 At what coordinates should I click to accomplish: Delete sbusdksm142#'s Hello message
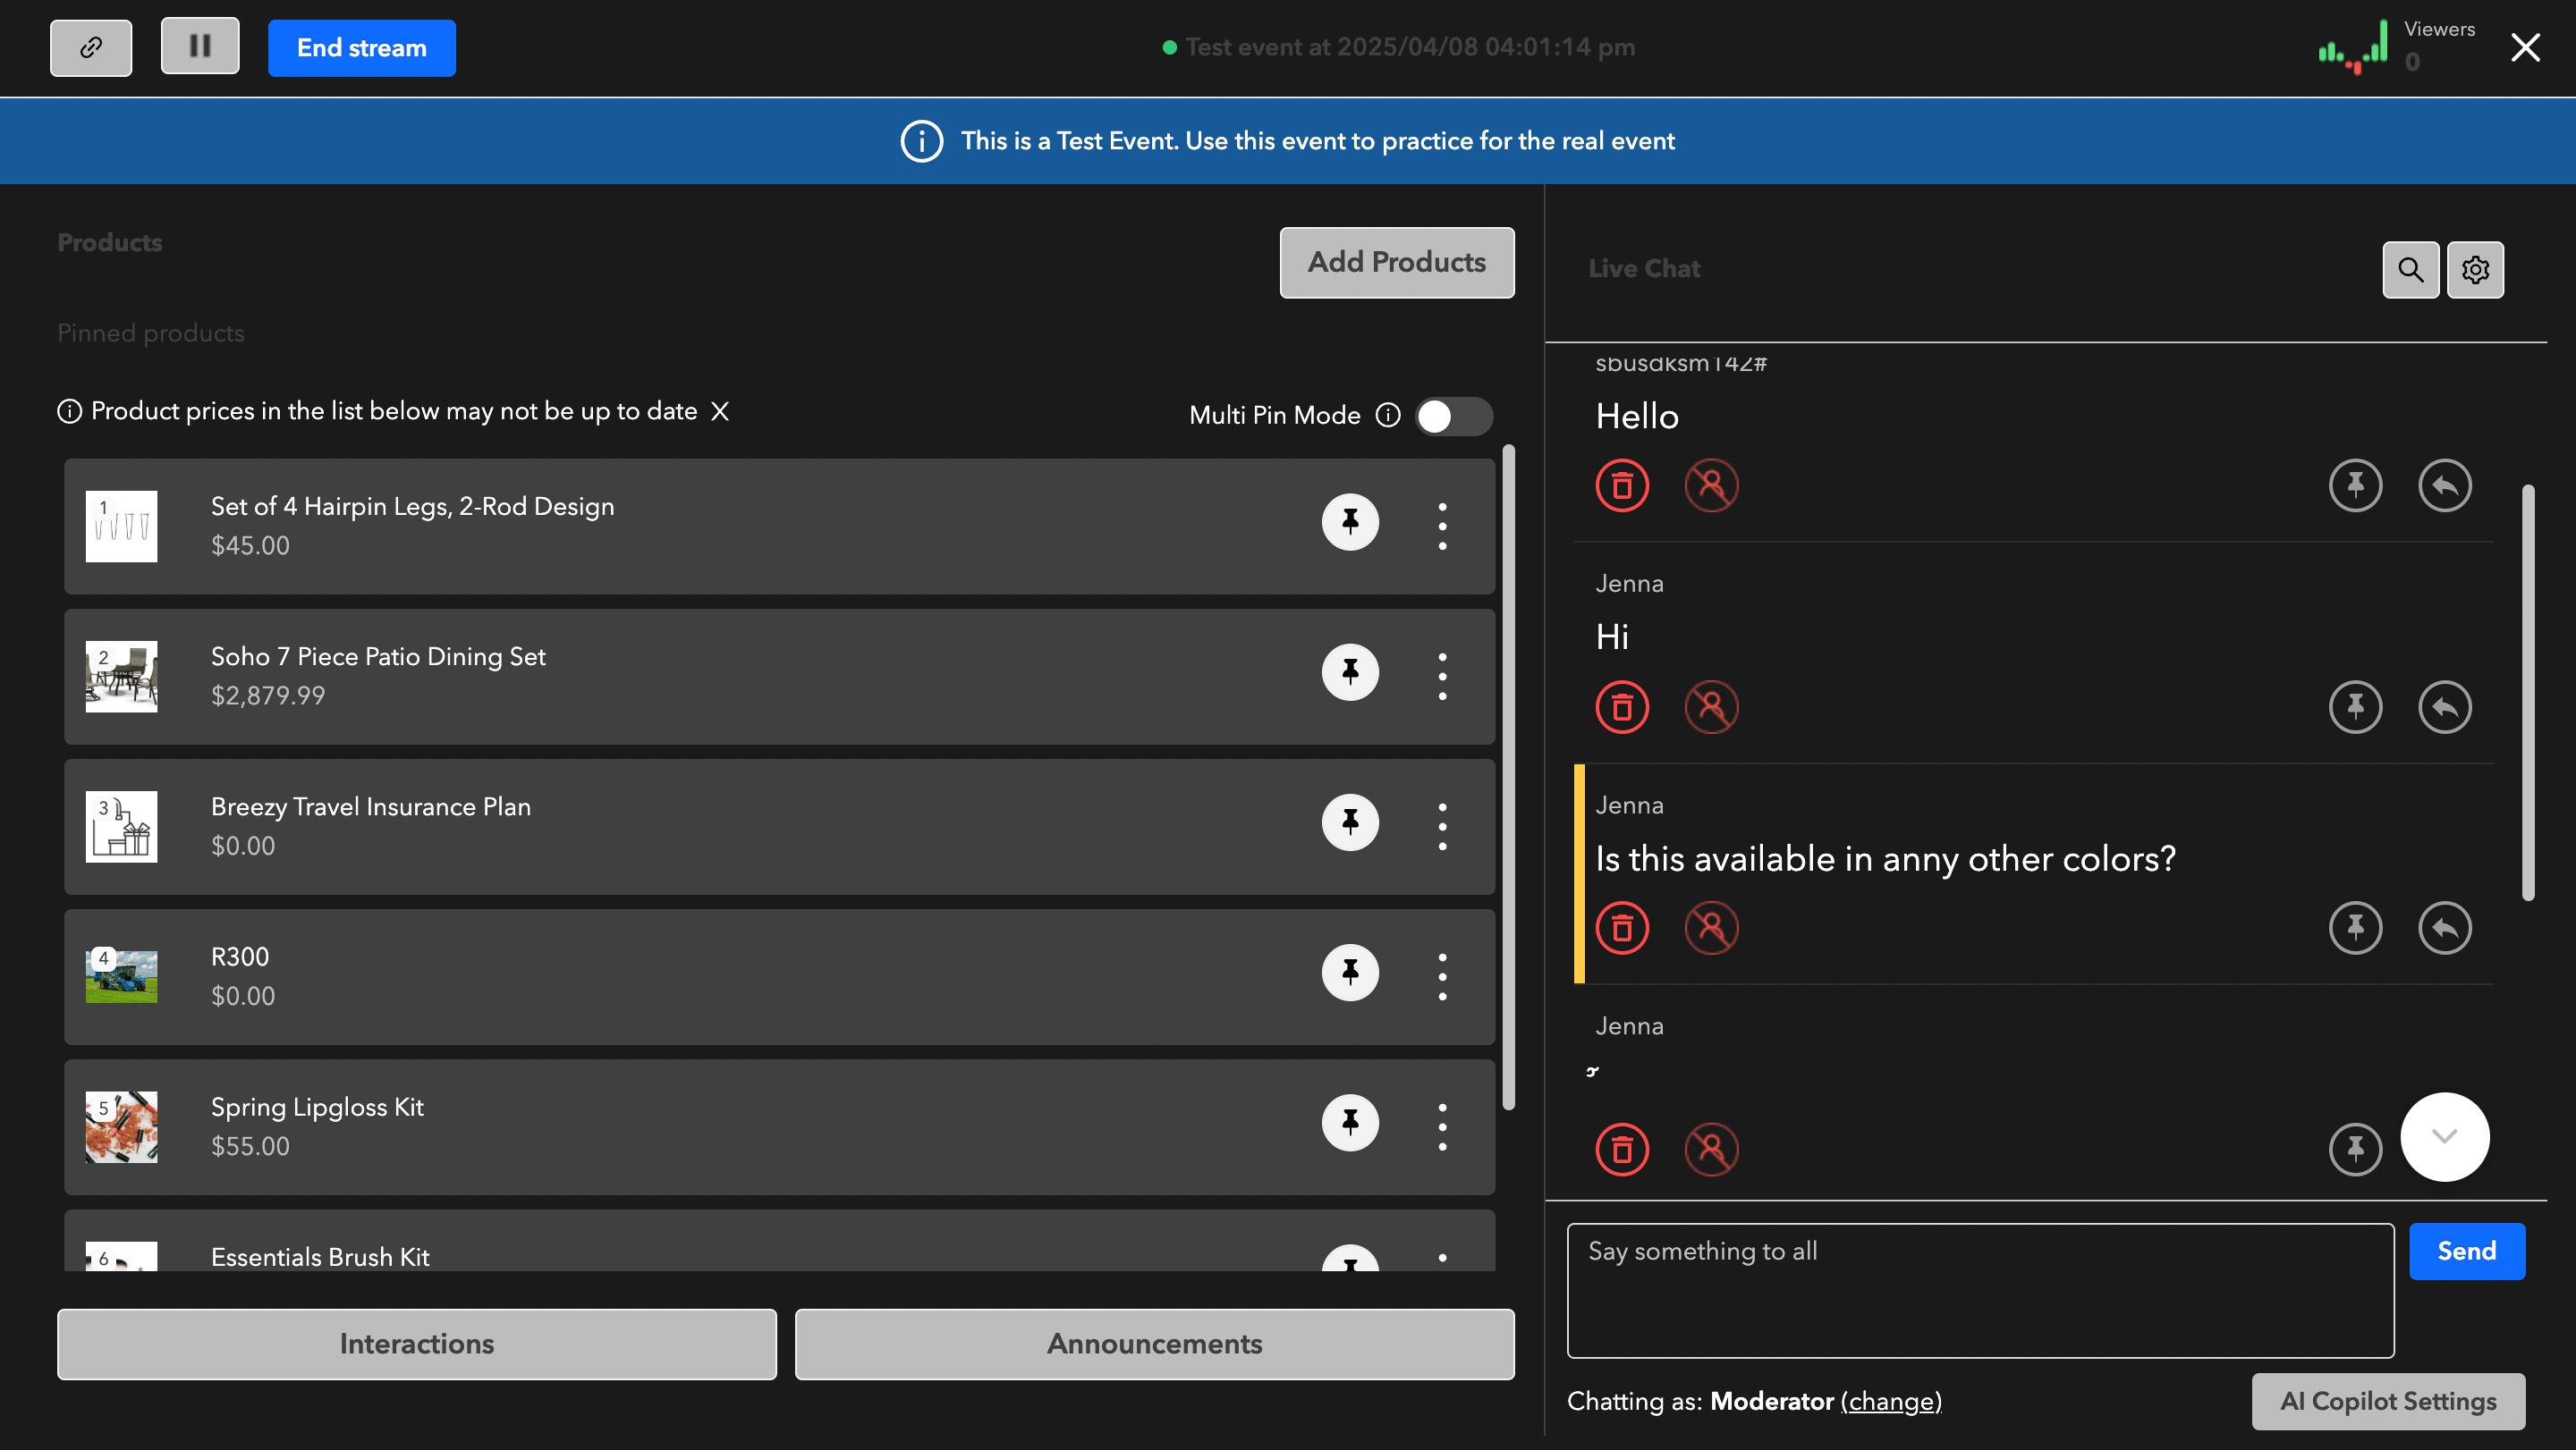[1622, 485]
